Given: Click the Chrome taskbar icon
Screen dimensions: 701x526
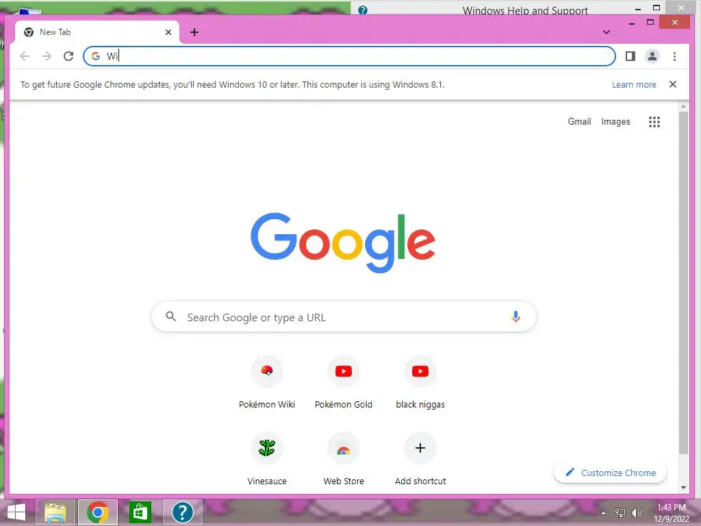Looking at the screenshot, I should [98, 512].
